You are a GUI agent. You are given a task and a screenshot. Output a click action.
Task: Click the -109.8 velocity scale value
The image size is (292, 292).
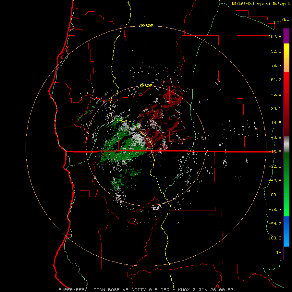coord(274,238)
